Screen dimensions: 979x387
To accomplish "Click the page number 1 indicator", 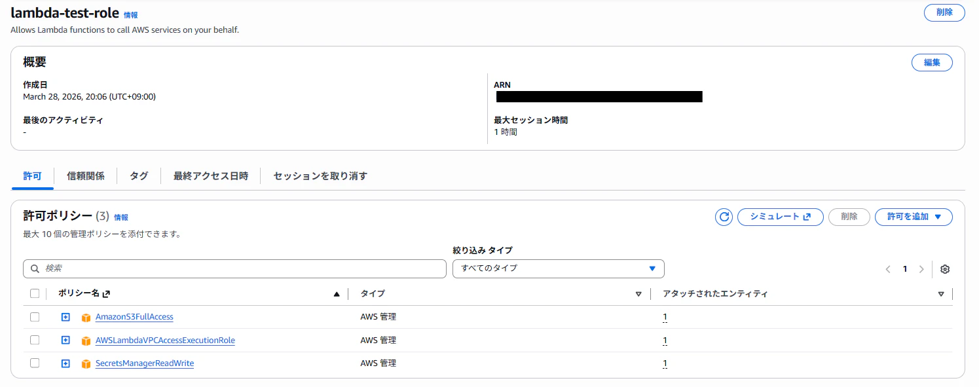I will pos(905,269).
